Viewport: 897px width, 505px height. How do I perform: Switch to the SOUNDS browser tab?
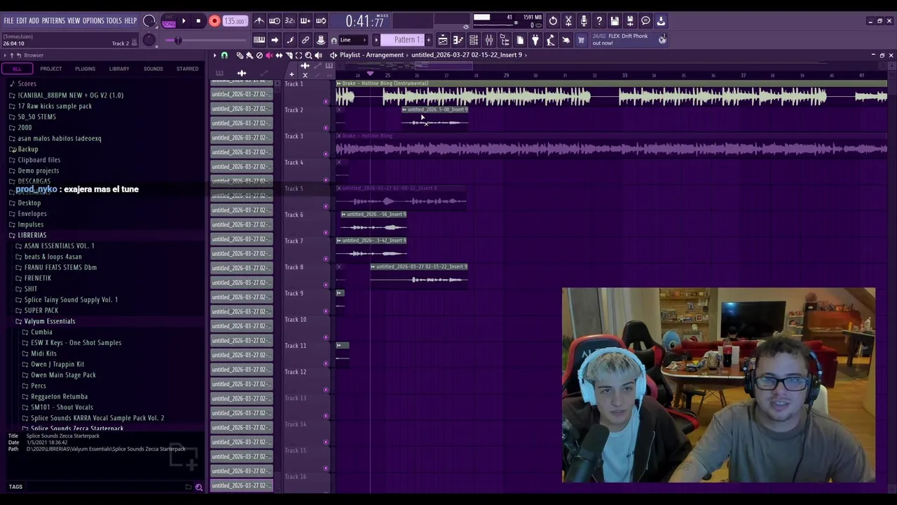tap(153, 69)
